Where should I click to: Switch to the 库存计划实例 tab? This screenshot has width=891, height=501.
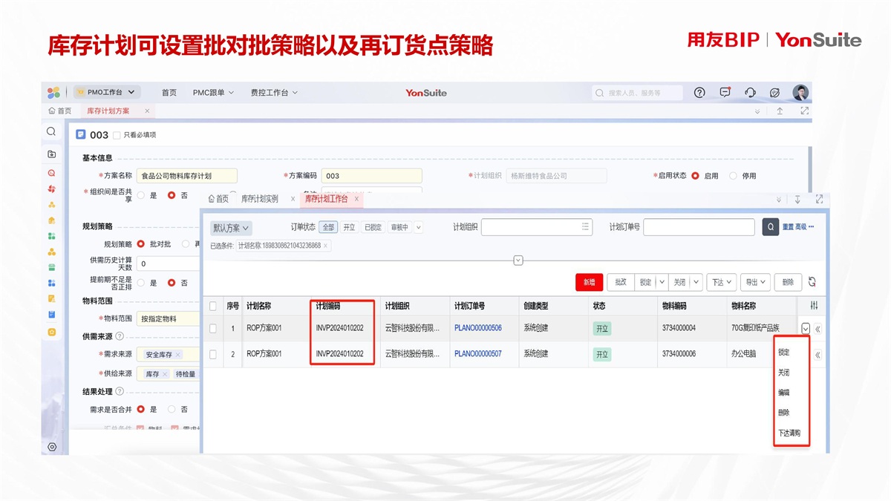(x=260, y=199)
